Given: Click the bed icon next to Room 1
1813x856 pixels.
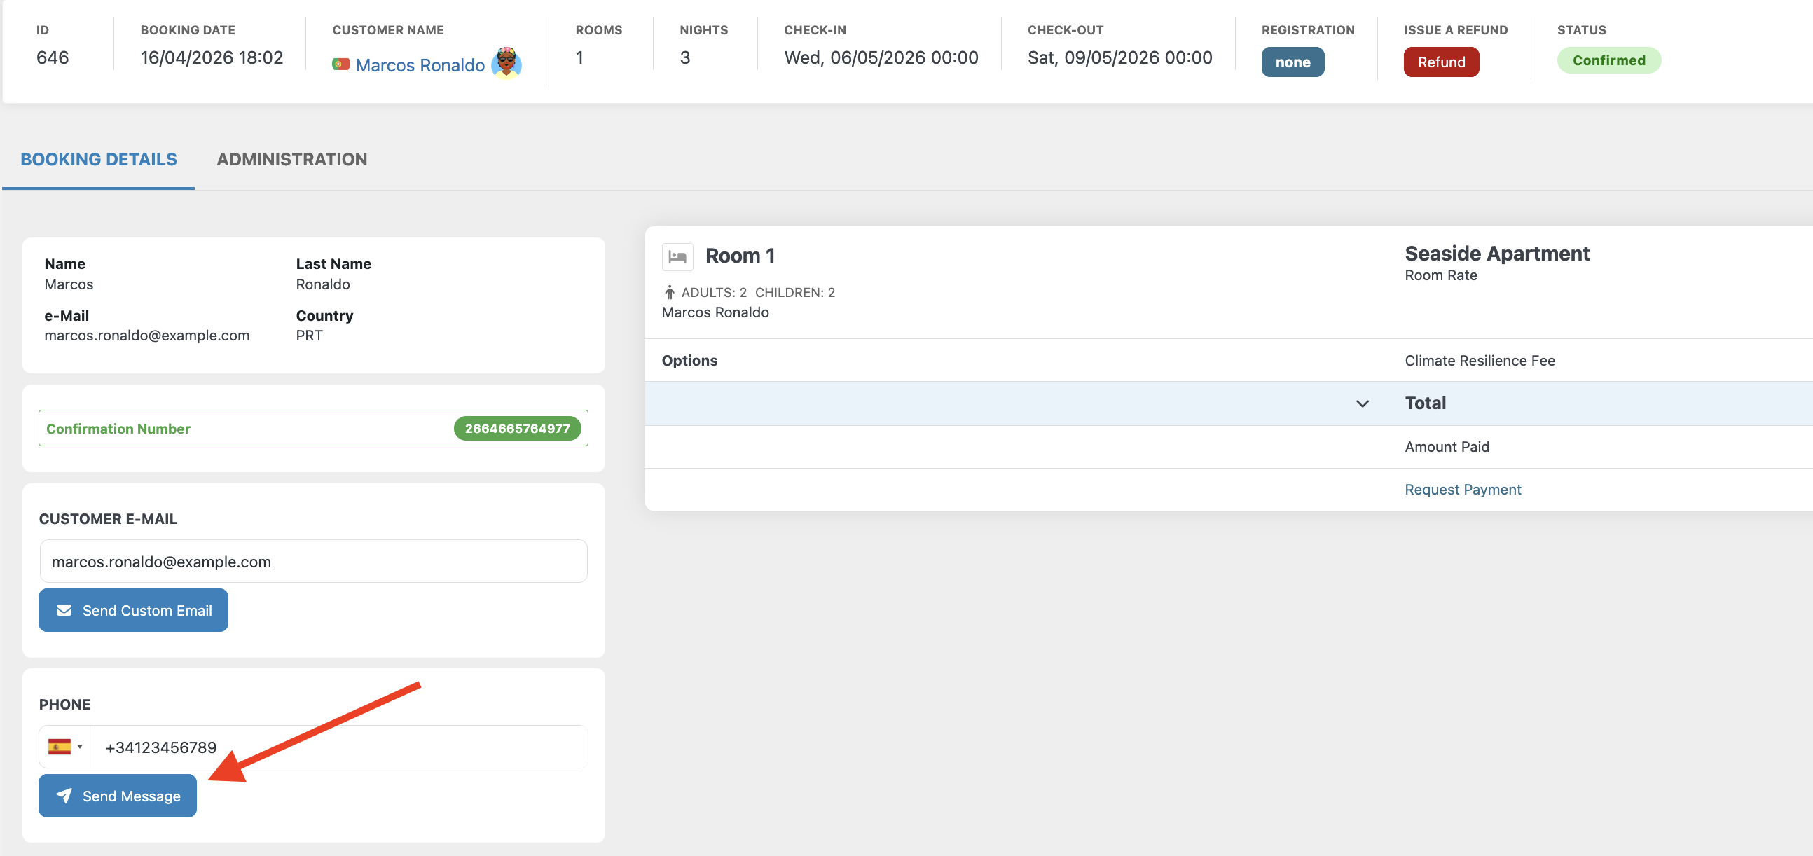Looking at the screenshot, I should pyautogui.click(x=677, y=256).
